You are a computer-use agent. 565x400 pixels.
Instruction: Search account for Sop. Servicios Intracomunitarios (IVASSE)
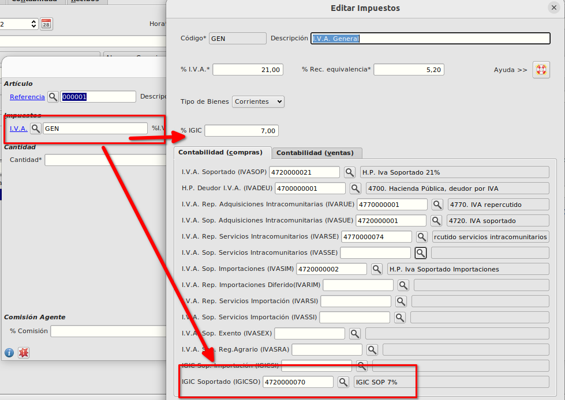[x=421, y=253]
